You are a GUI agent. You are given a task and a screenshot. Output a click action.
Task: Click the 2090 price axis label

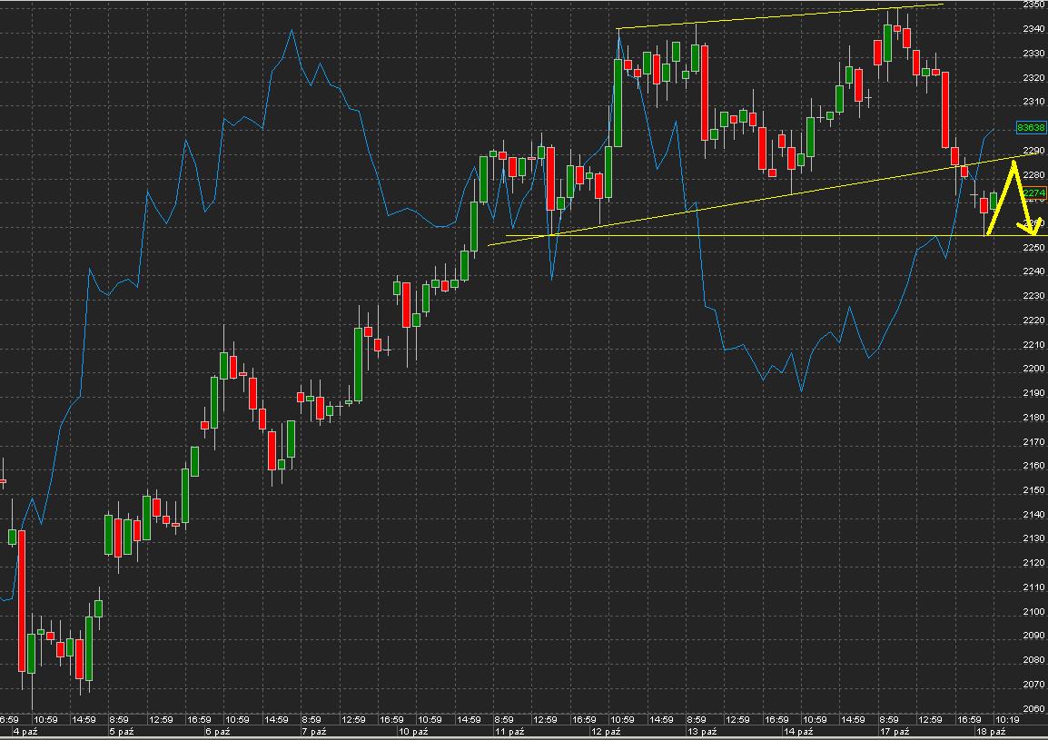(x=1033, y=635)
